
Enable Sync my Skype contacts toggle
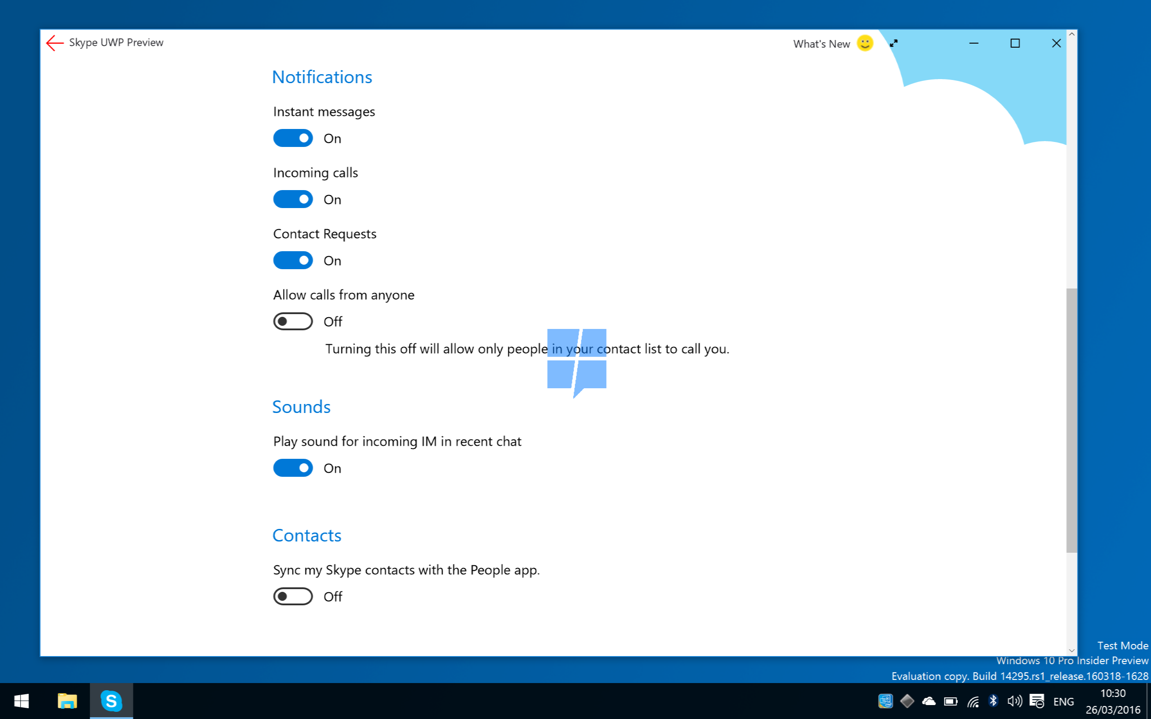pyautogui.click(x=293, y=596)
